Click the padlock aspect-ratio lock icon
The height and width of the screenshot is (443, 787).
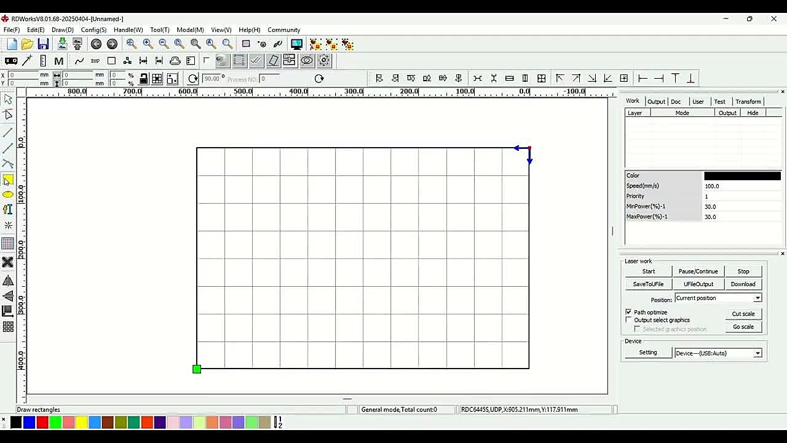point(143,79)
